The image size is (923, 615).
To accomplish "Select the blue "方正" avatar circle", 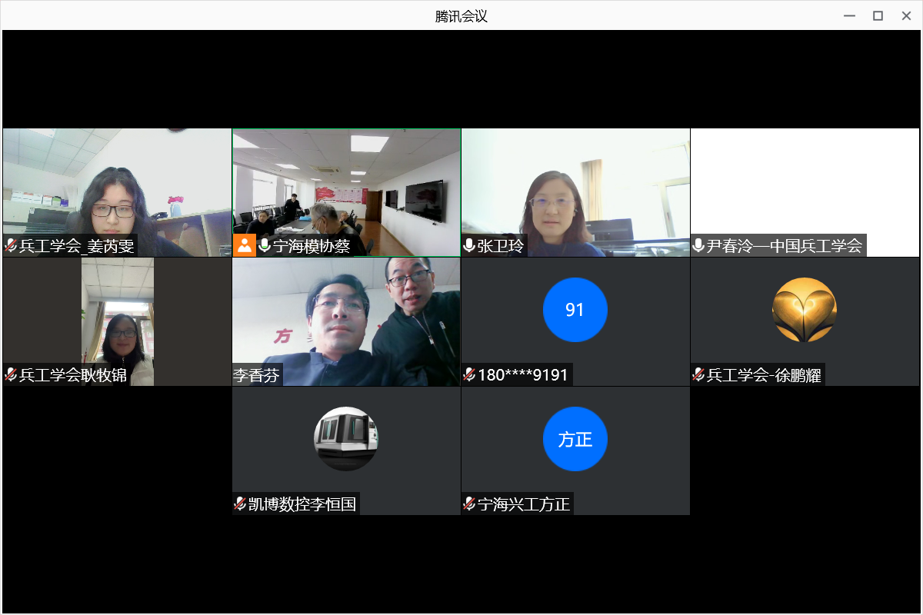I will [x=575, y=439].
